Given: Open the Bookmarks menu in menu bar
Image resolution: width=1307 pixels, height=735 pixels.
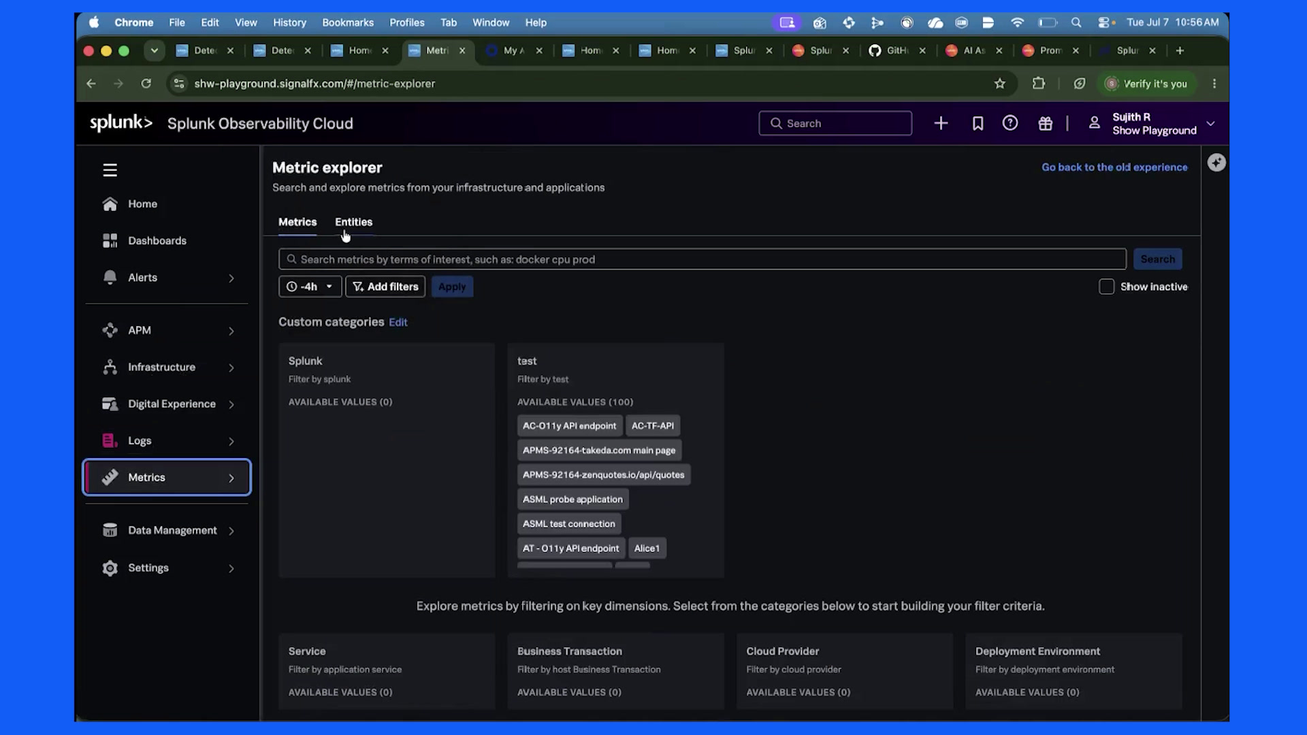Looking at the screenshot, I should click(x=348, y=22).
